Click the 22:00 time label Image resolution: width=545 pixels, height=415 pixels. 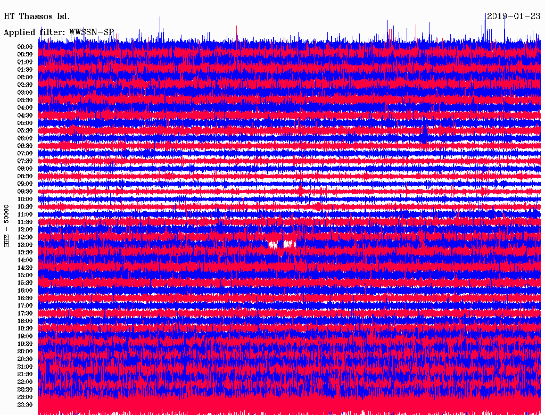[25, 382]
